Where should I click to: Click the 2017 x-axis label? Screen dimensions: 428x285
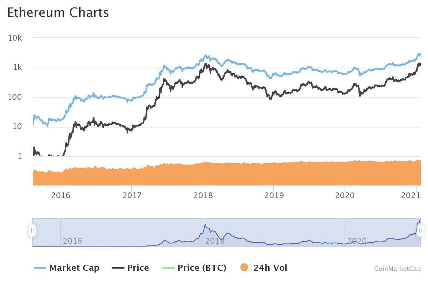132,195
